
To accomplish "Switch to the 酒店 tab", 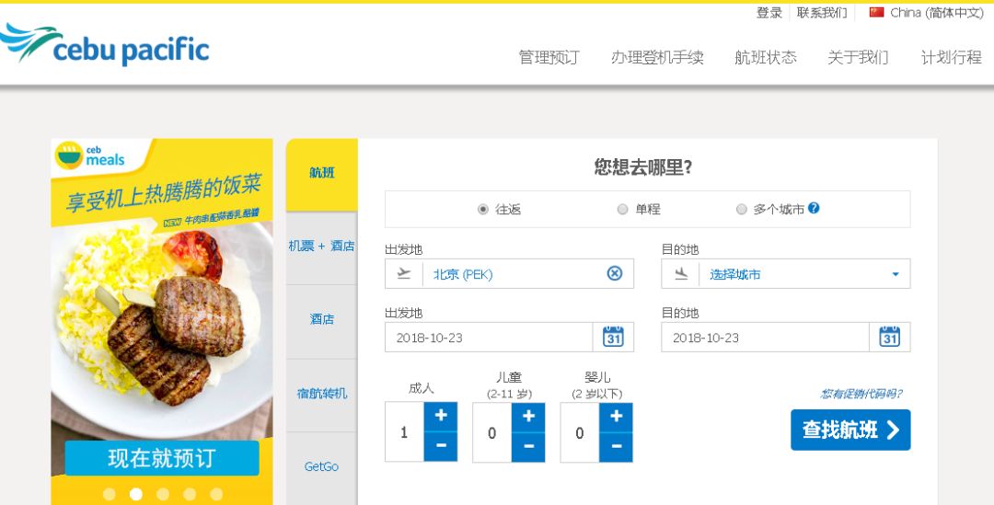I will click(x=322, y=319).
